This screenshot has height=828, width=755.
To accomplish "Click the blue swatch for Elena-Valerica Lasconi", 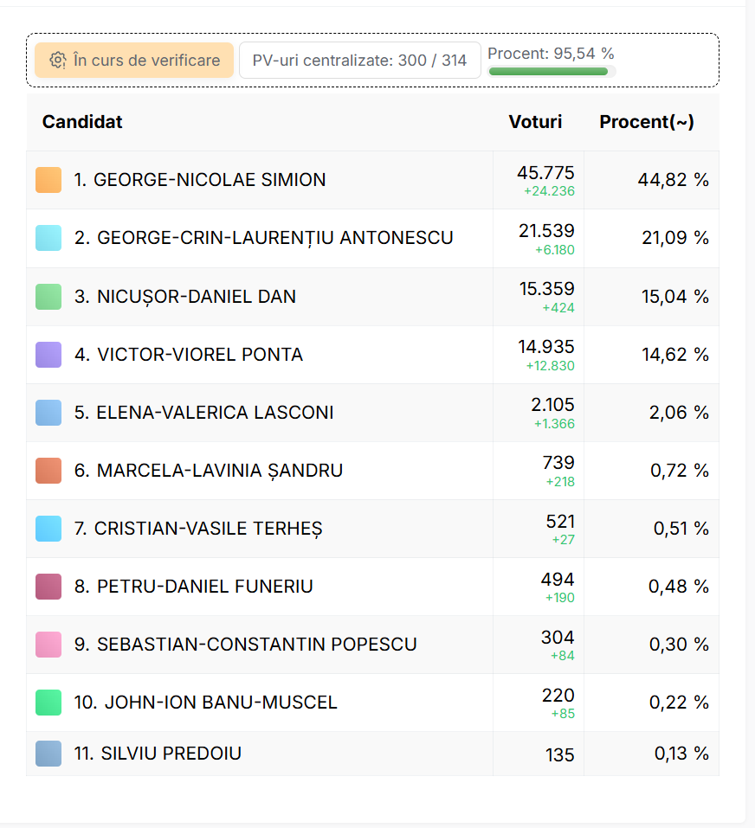I will [x=48, y=413].
